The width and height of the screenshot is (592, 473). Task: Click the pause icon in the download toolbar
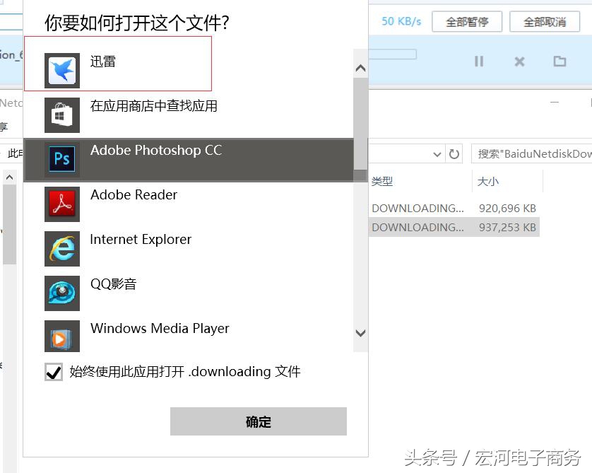pos(480,62)
